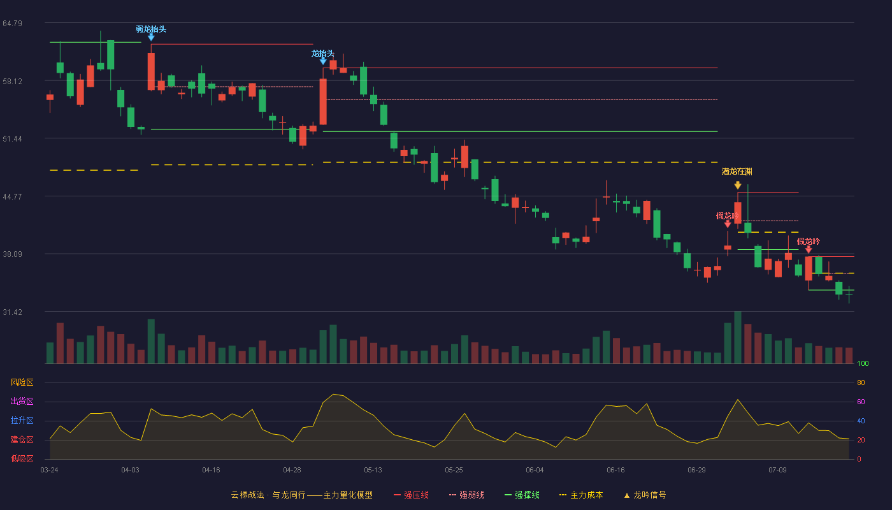Click the 51.44 price axis label
Viewport: 892px width, 510px height.
pyautogui.click(x=12, y=139)
